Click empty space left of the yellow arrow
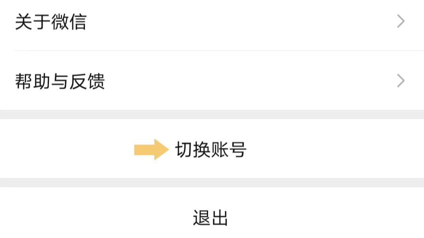This screenshot has width=424, height=238. (67, 150)
